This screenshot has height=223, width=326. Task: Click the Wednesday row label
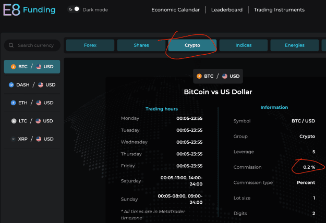pos(134,142)
